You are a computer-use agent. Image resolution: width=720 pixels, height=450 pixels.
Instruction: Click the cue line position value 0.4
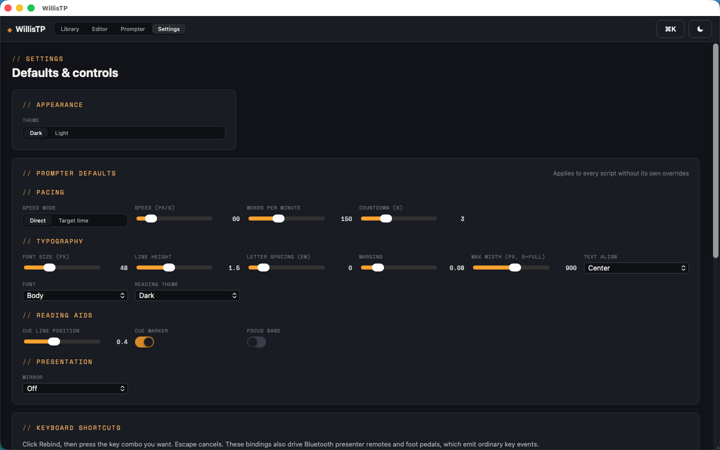click(122, 342)
